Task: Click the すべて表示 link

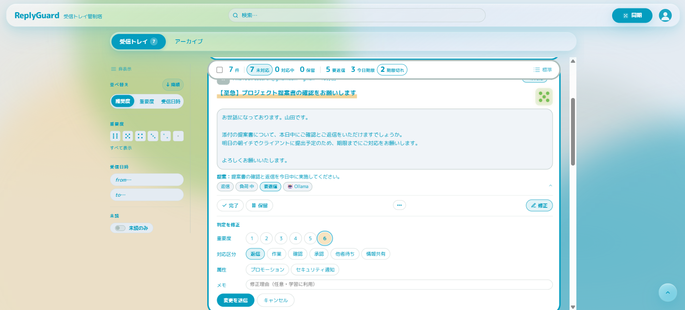Action: pyautogui.click(x=121, y=148)
